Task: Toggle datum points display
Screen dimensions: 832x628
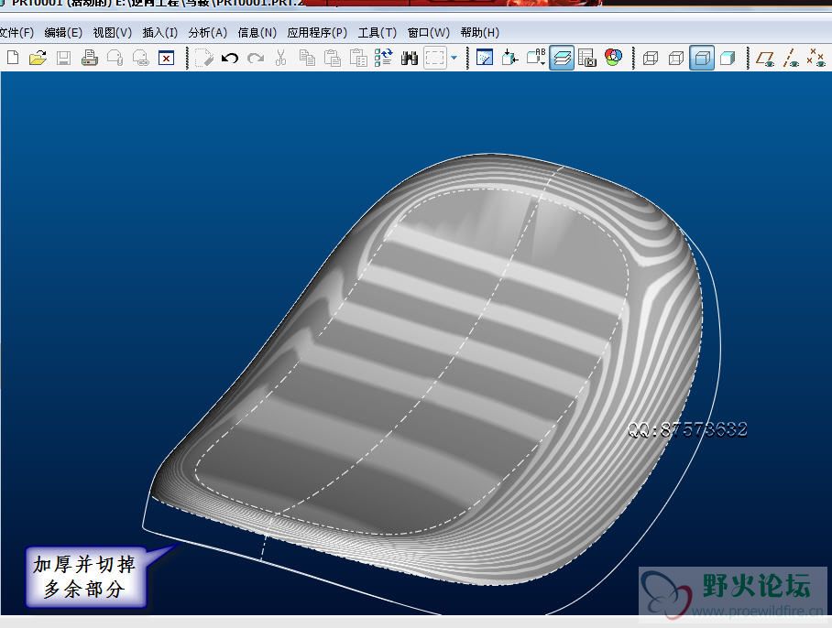Action: tap(815, 58)
